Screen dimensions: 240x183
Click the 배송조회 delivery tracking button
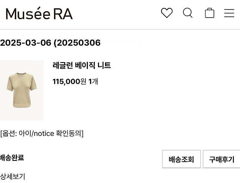coord(181,159)
